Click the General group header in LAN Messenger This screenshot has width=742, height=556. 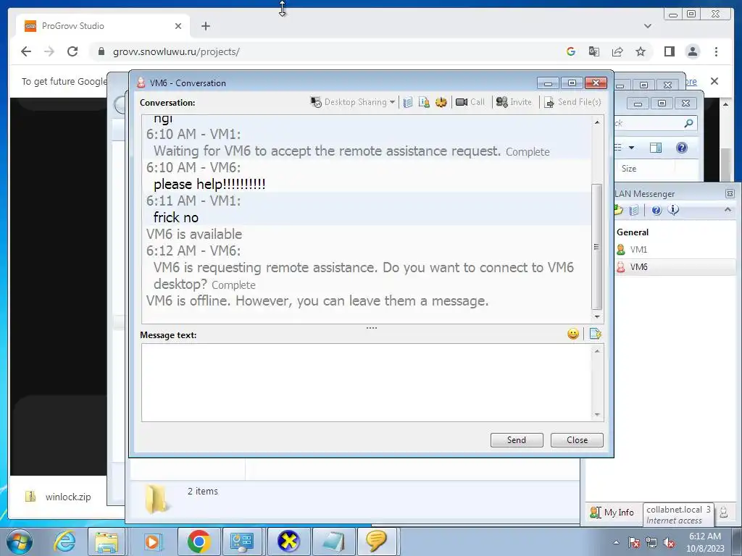[x=632, y=232]
